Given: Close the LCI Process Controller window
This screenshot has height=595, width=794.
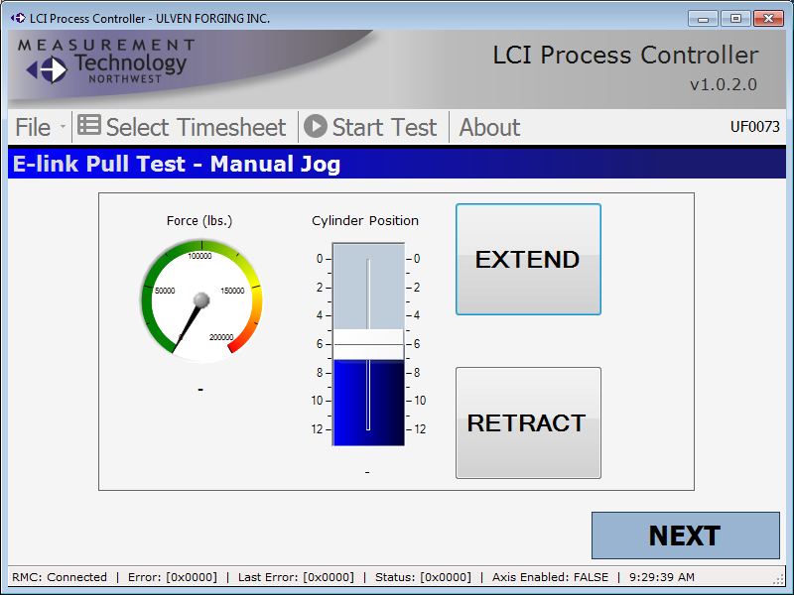Looking at the screenshot, I should click(768, 18).
